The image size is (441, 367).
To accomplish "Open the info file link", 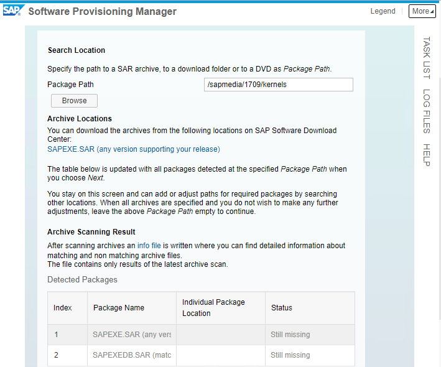I will pos(149,246).
